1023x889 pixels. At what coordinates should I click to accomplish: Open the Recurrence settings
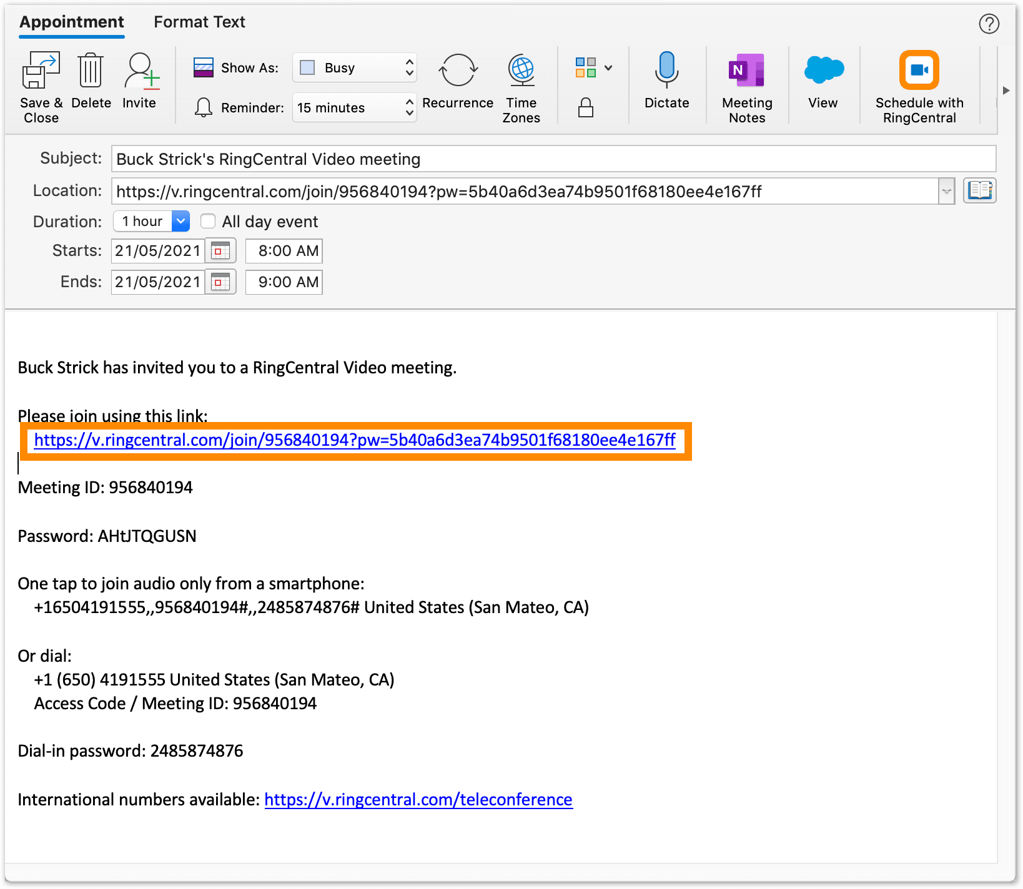coord(458,71)
